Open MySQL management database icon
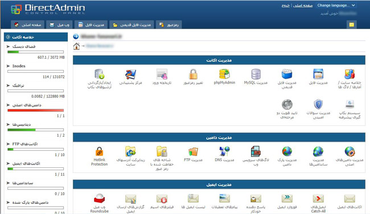370x214 pixels. (256, 74)
